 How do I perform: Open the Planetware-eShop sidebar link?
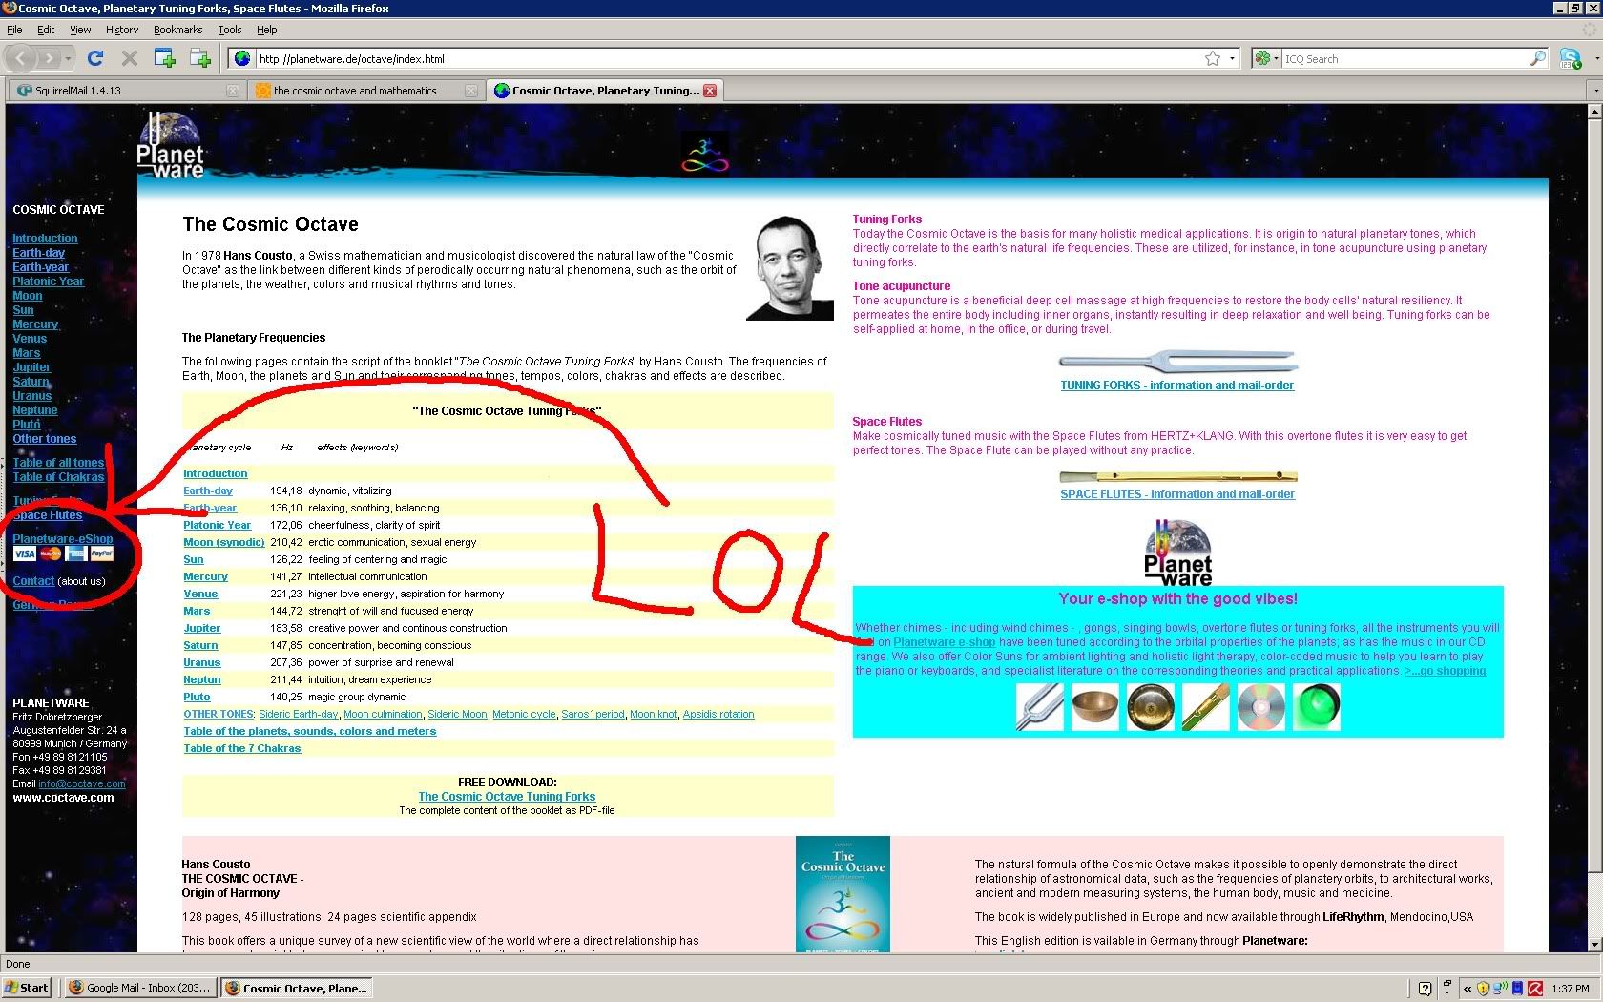click(x=62, y=539)
